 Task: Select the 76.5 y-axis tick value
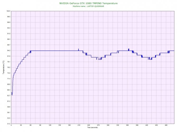click(9, 67)
